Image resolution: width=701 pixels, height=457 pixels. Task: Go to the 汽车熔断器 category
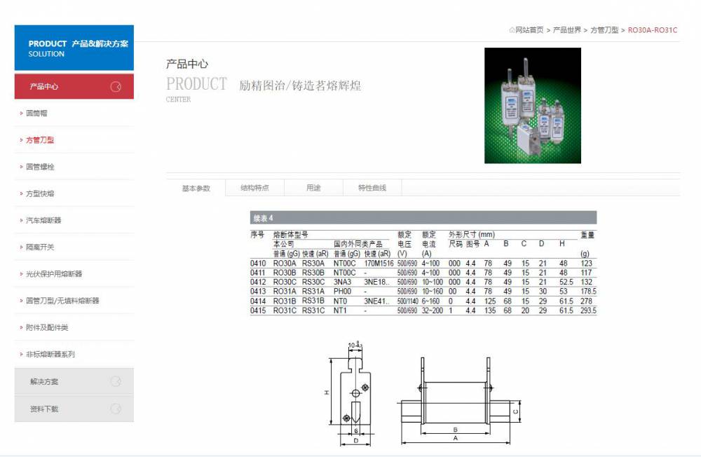pos(43,220)
